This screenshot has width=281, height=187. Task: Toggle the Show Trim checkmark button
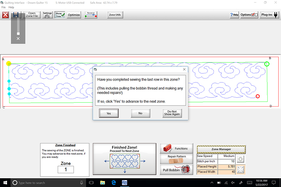tap(60, 15)
